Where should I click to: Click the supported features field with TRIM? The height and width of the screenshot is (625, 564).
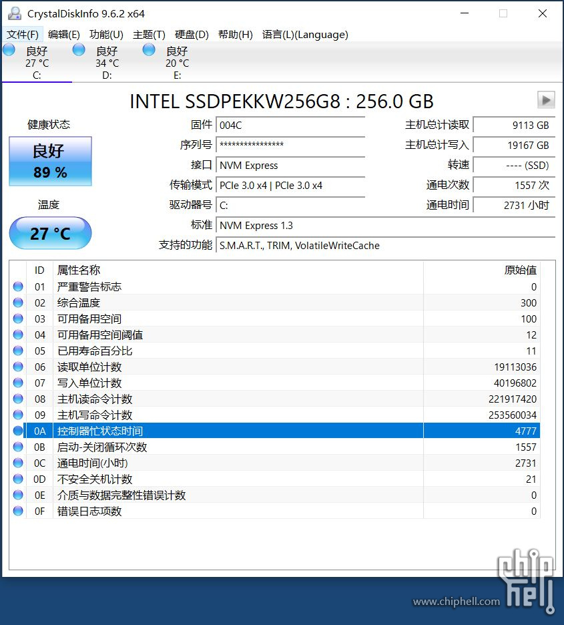pyautogui.click(x=386, y=245)
